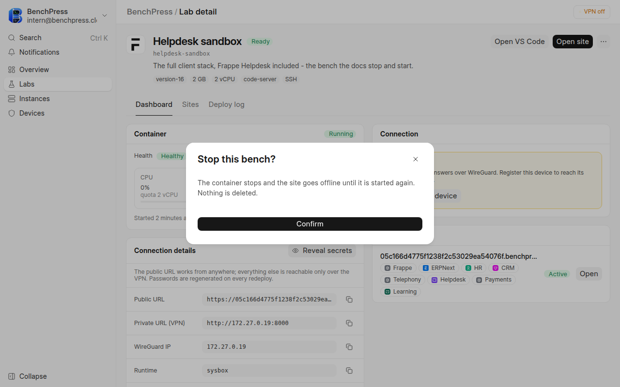This screenshot has width=620, height=387.
Task: Go to Overview page
Action: 58,70
